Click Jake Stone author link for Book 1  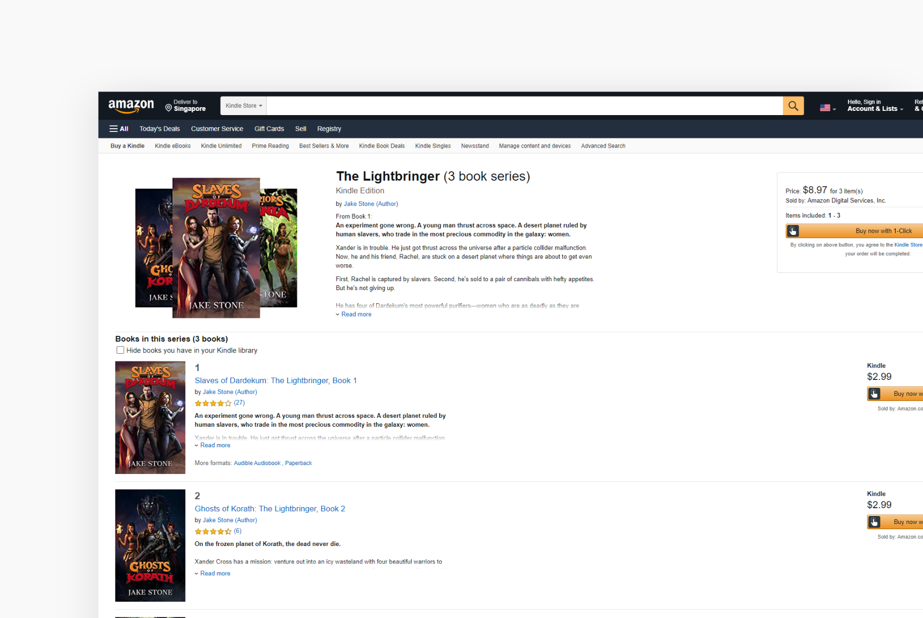(230, 392)
